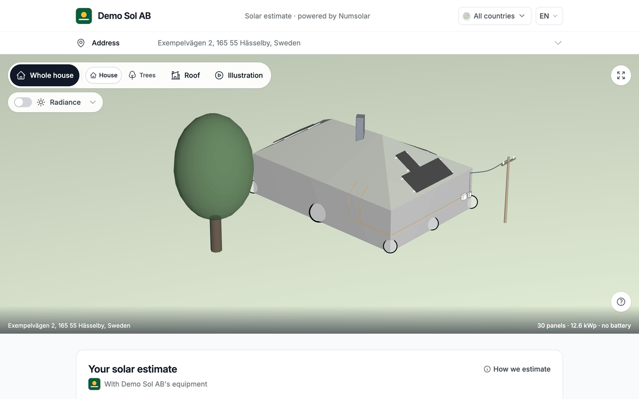Image resolution: width=639 pixels, height=399 pixels.
Task: Click the address text Exempelvägen 2 in header
Action: pos(229,43)
